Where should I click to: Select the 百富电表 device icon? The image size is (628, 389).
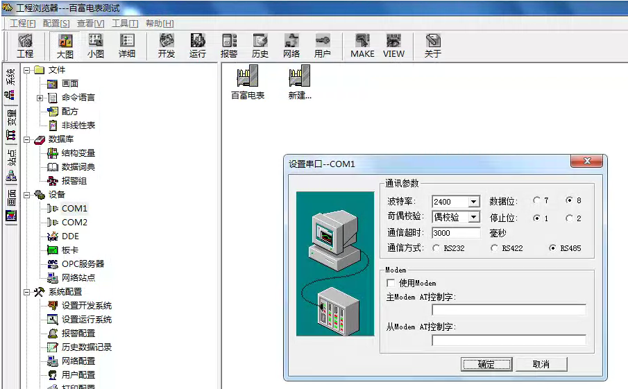pos(248,83)
